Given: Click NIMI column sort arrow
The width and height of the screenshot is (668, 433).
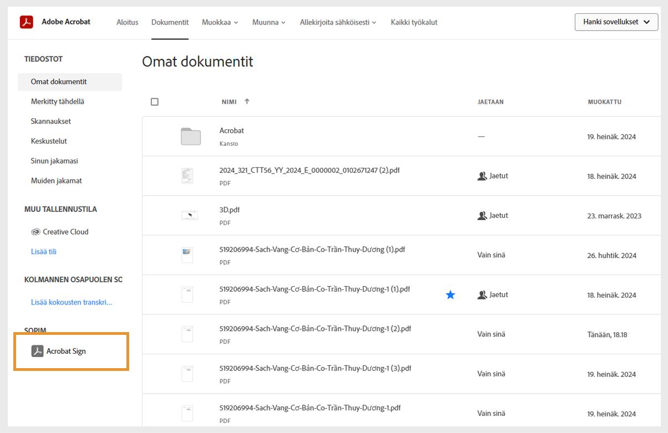Looking at the screenshot, I should (247, 101).
